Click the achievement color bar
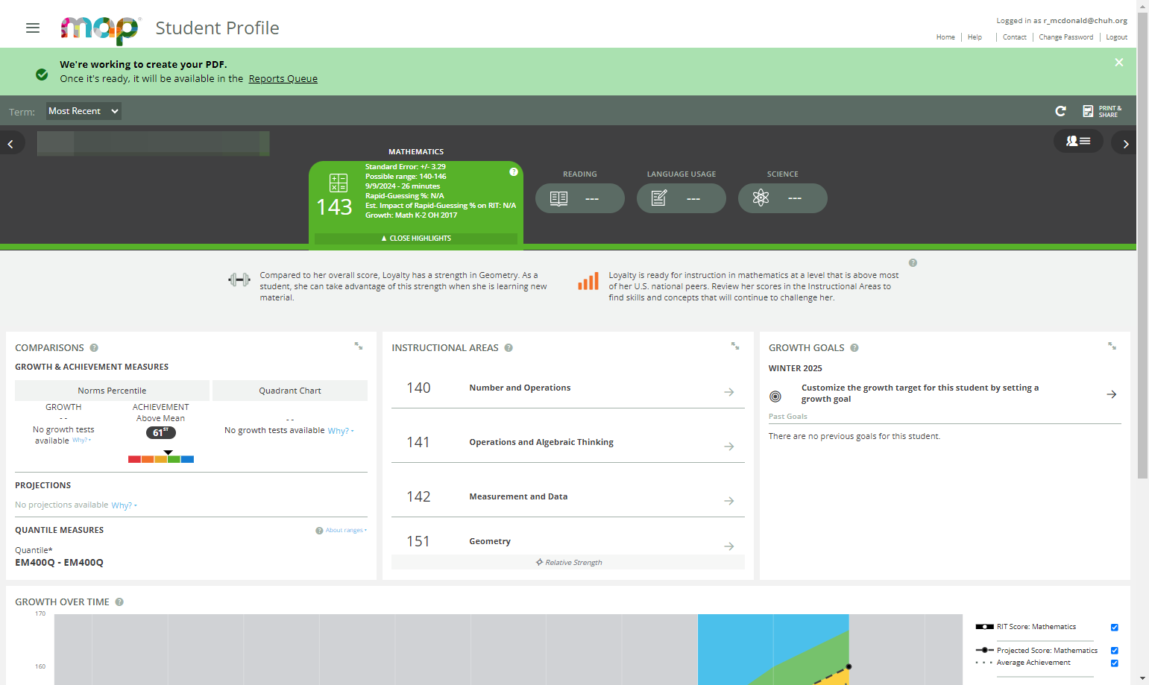1149x685 pixels. coord(161,459)
